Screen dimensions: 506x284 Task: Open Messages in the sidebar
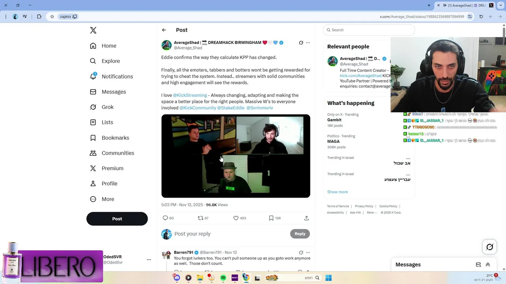(108, 92)
